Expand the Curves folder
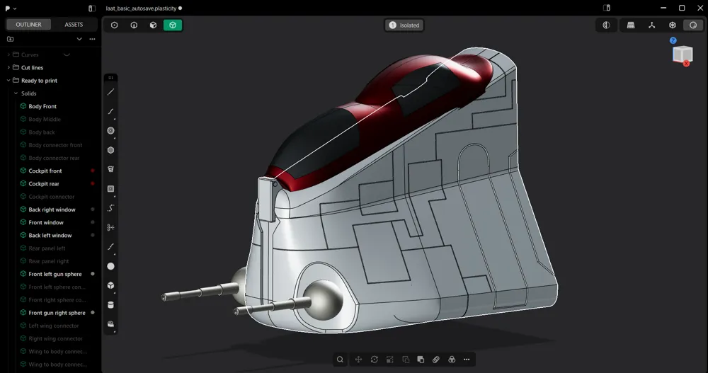The image size is (708, 373). tap(8, 54)
